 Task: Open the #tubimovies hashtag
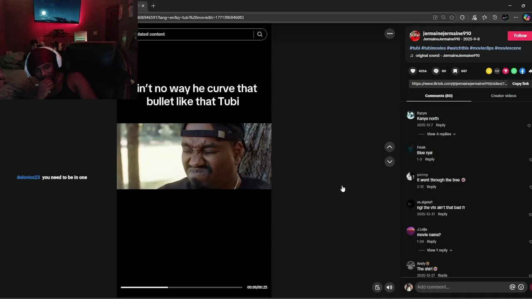pyautogui.click(x=433, y=48)
